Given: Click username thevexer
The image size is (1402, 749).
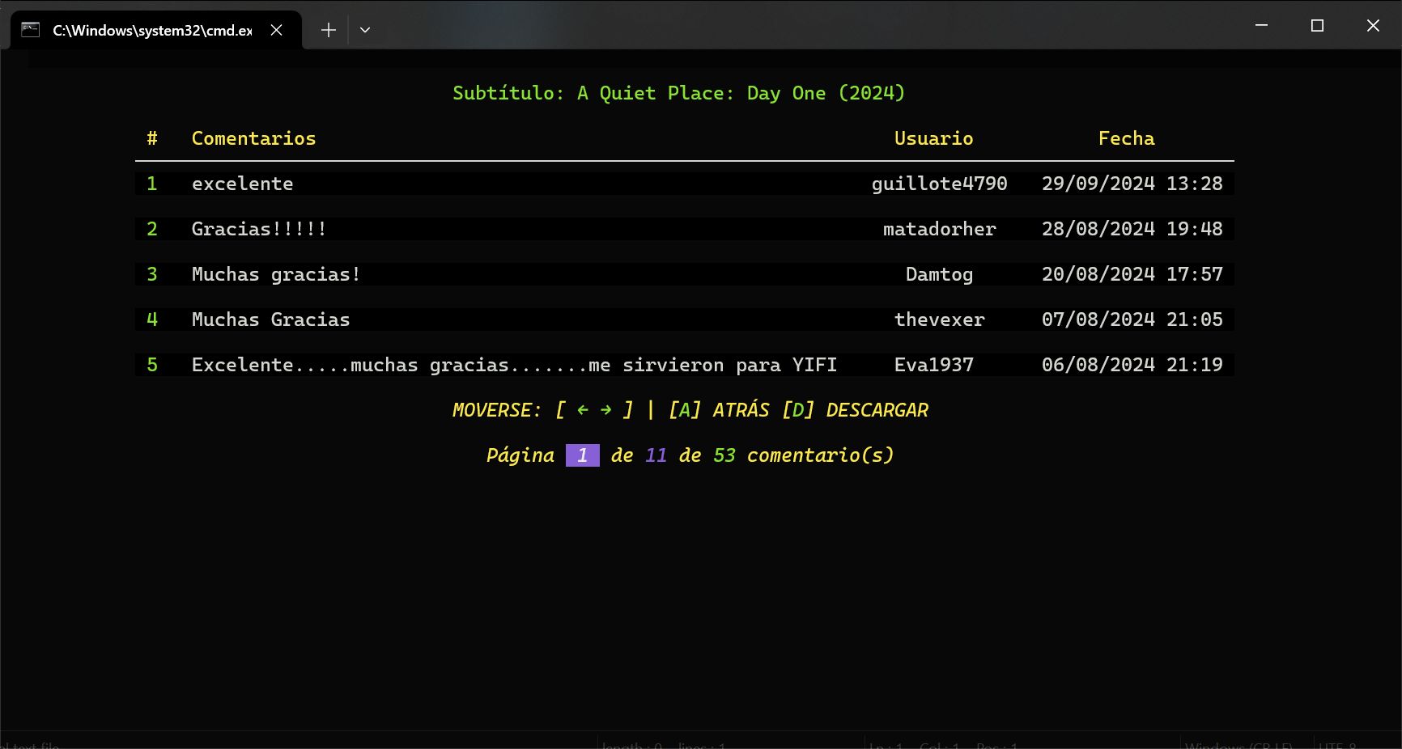Looking at the screenshot, I should 939,319.
